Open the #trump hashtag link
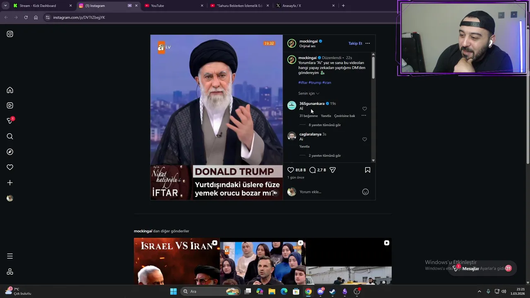530x298 pixels. (x=315, y=82)
